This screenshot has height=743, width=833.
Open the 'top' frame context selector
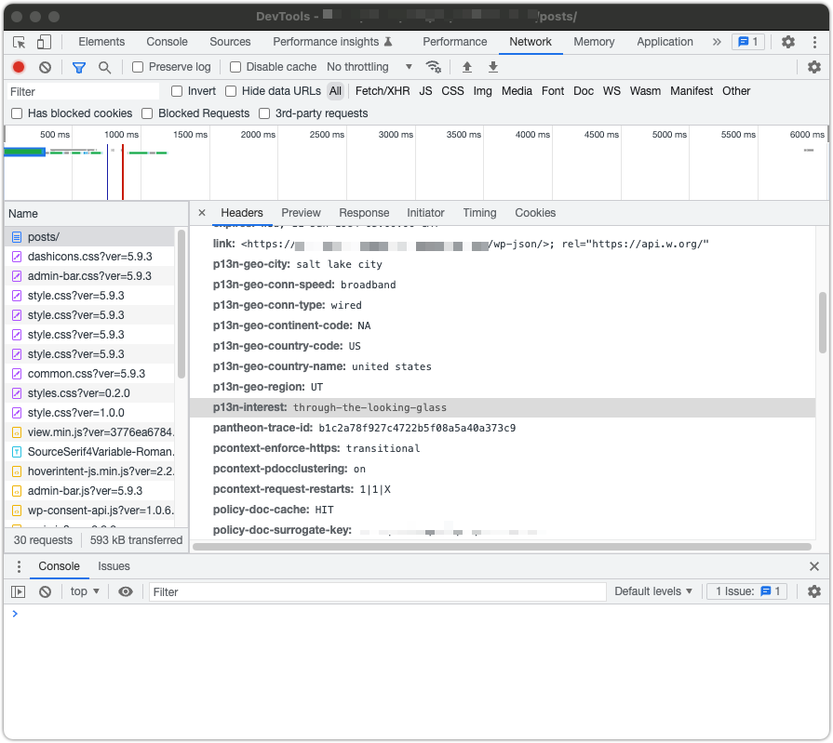(84, 590)
